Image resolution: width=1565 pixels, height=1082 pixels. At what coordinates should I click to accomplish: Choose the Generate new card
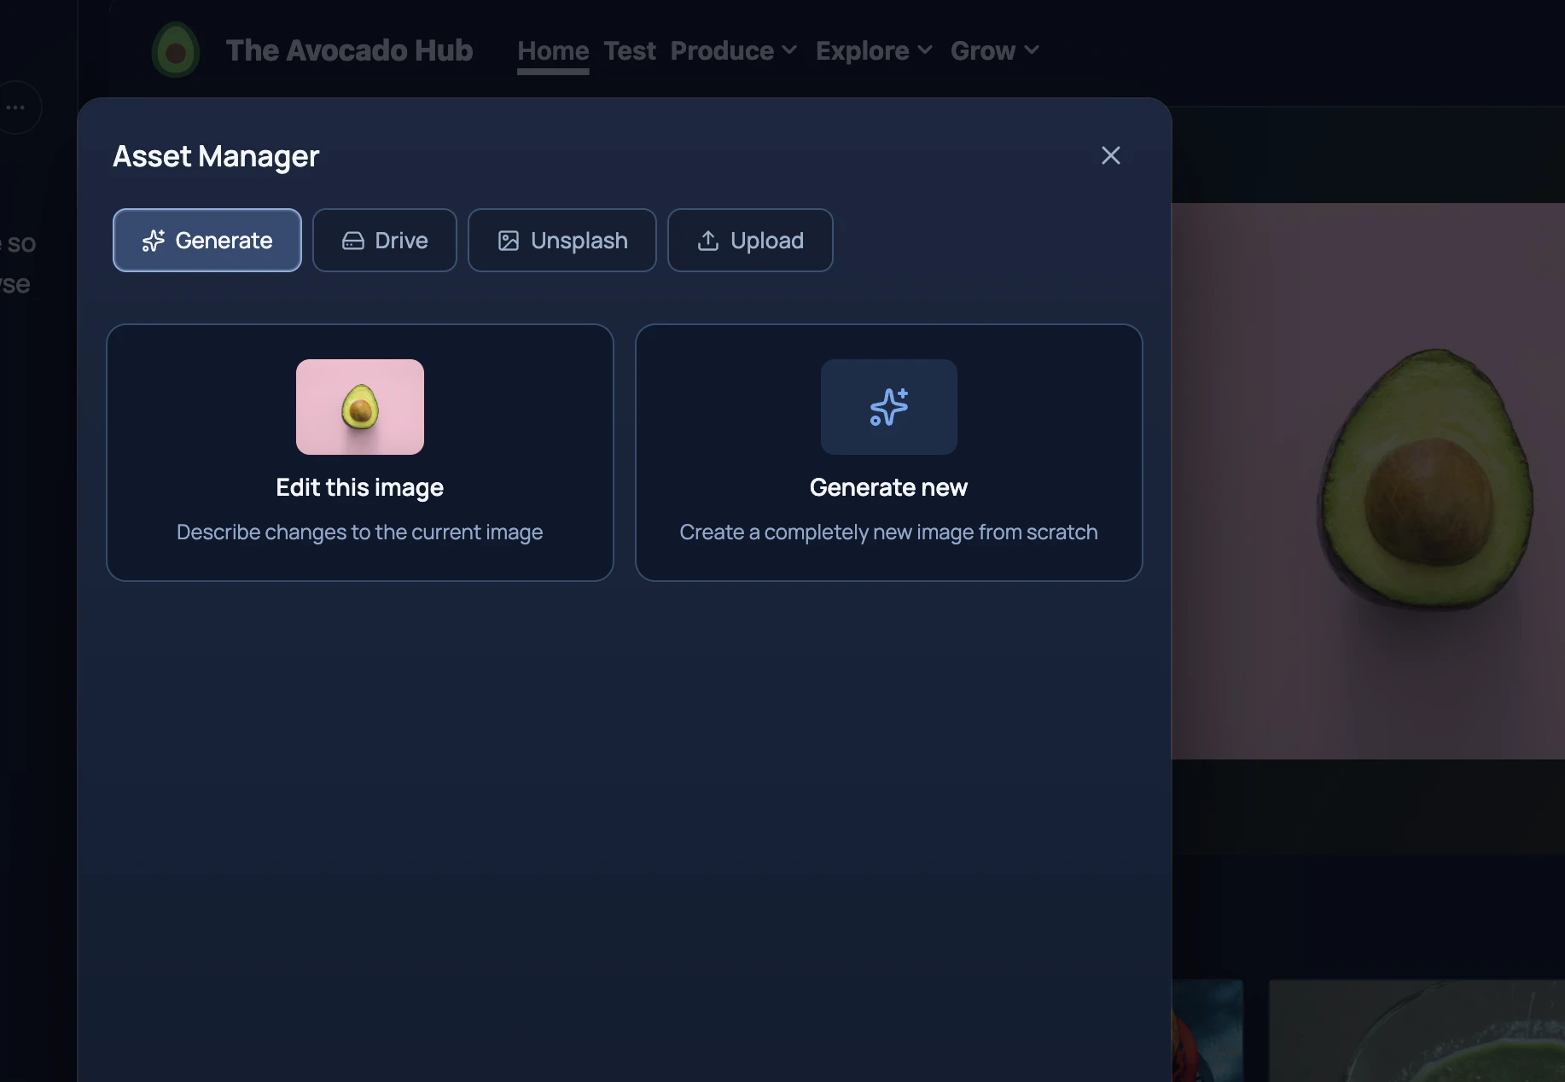(889, 452)
